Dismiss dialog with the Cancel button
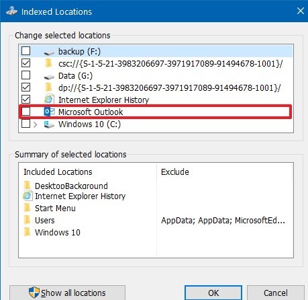 coord(276,293)
